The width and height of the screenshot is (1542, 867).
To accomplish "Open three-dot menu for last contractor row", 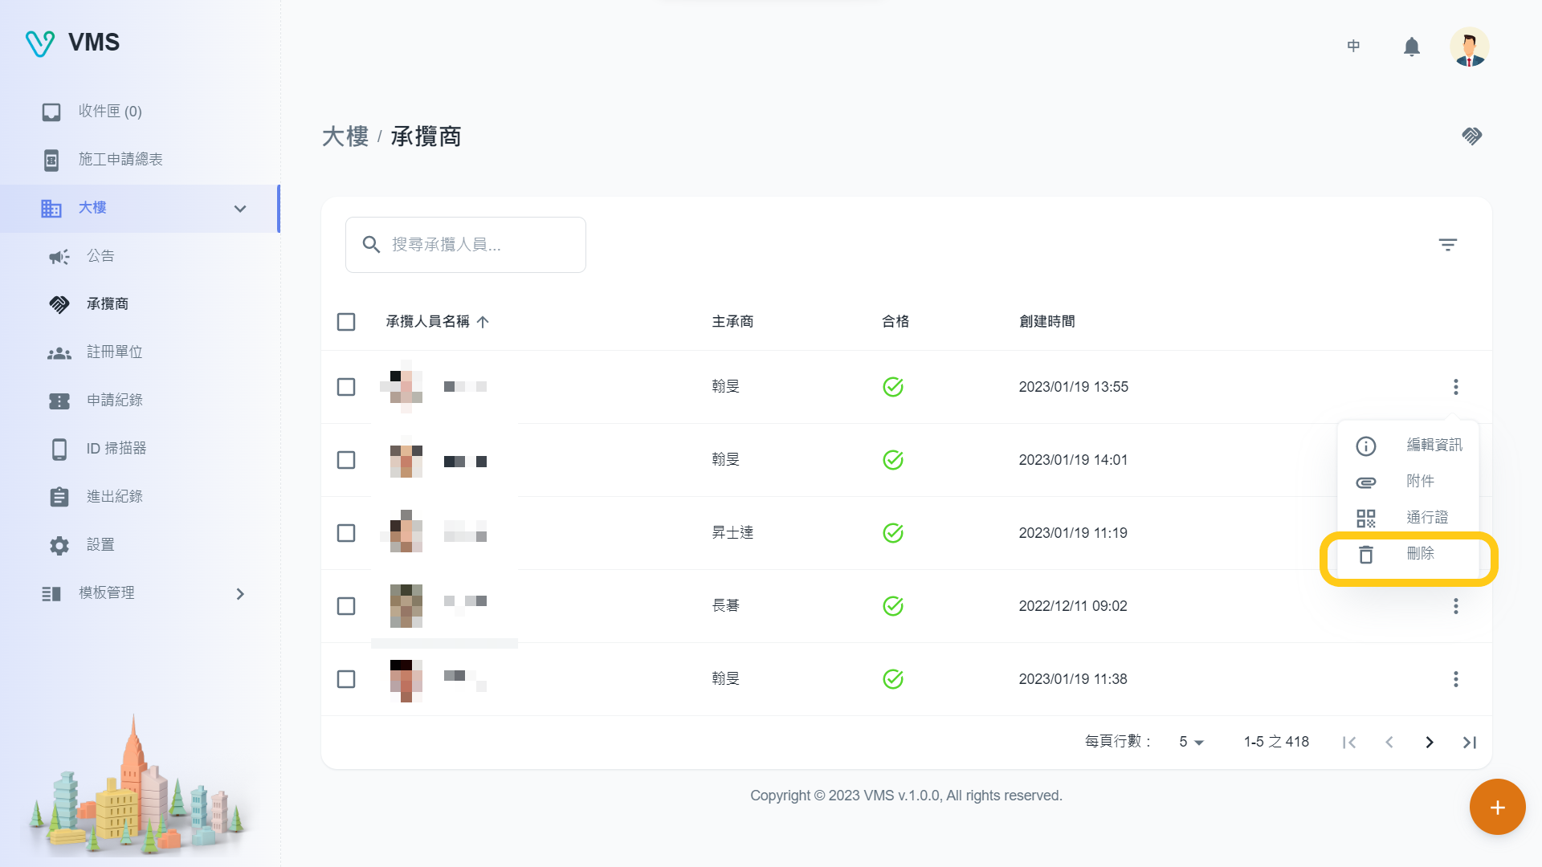I will click(1455, 679).
